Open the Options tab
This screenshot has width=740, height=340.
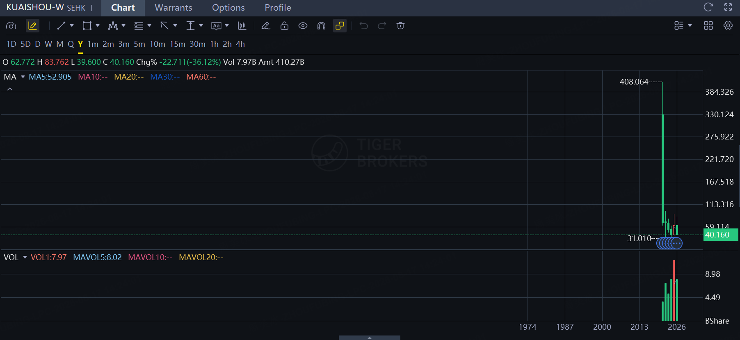point(228,8)
